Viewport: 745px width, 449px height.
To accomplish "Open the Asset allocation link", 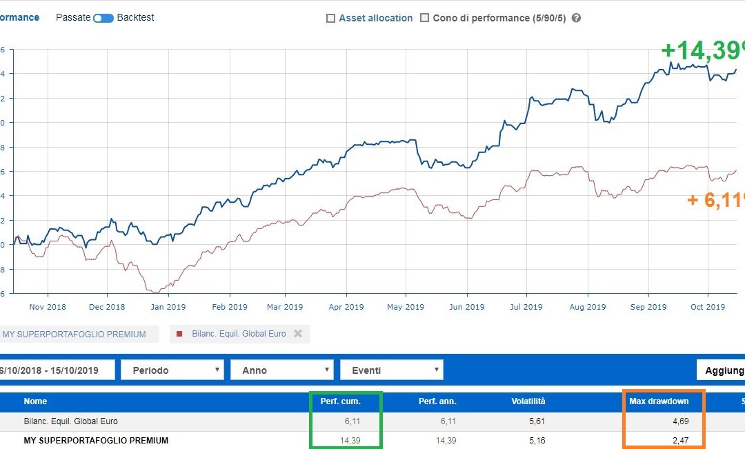I will tap(375, 19).
